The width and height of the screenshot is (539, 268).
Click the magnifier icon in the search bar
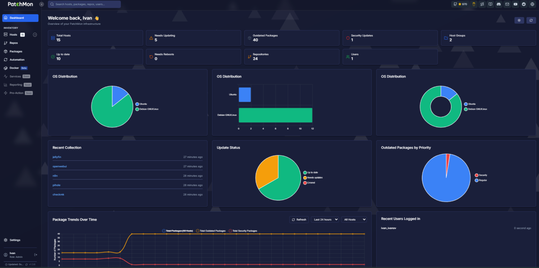click(52, 4)
